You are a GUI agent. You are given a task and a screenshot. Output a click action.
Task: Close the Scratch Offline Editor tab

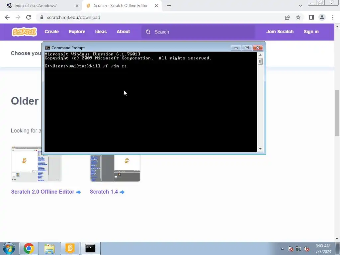[x=156, y=6]
